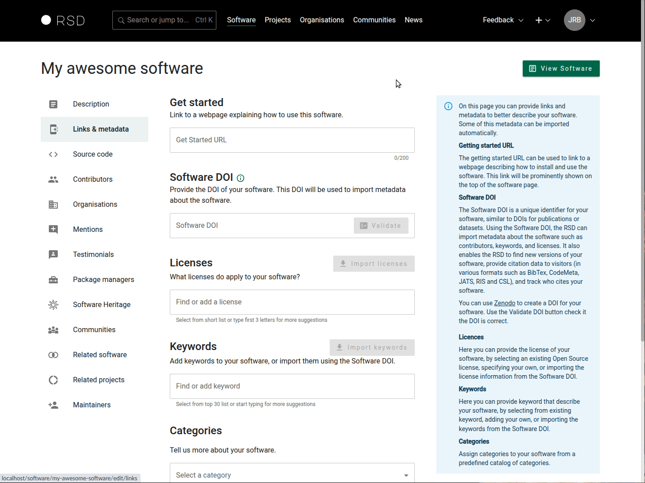
Task: Click the Find or add keyword field
Action: click(x=292, y=386)
